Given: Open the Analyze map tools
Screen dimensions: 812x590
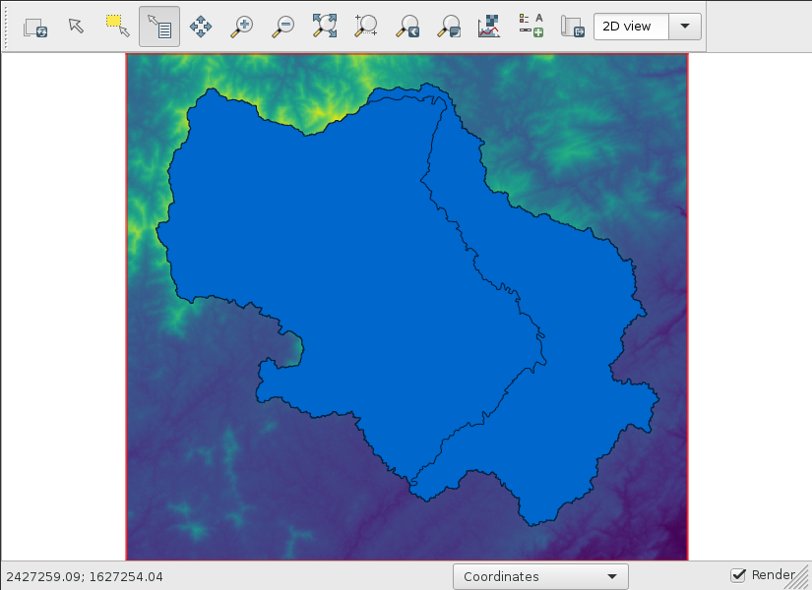Looking at the screenshot, I should pos(489,27).
